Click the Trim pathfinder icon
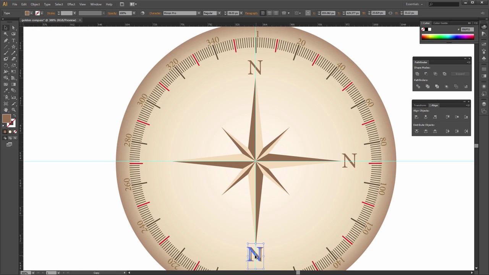This screenshot has width=489, height=275. pyautogui.click(x=427, y=86)
